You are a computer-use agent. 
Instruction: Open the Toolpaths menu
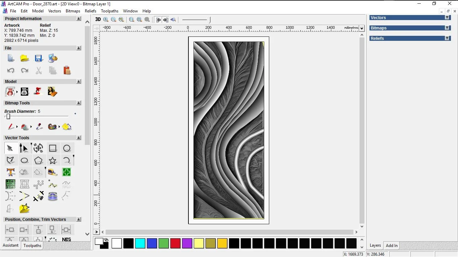110,11
